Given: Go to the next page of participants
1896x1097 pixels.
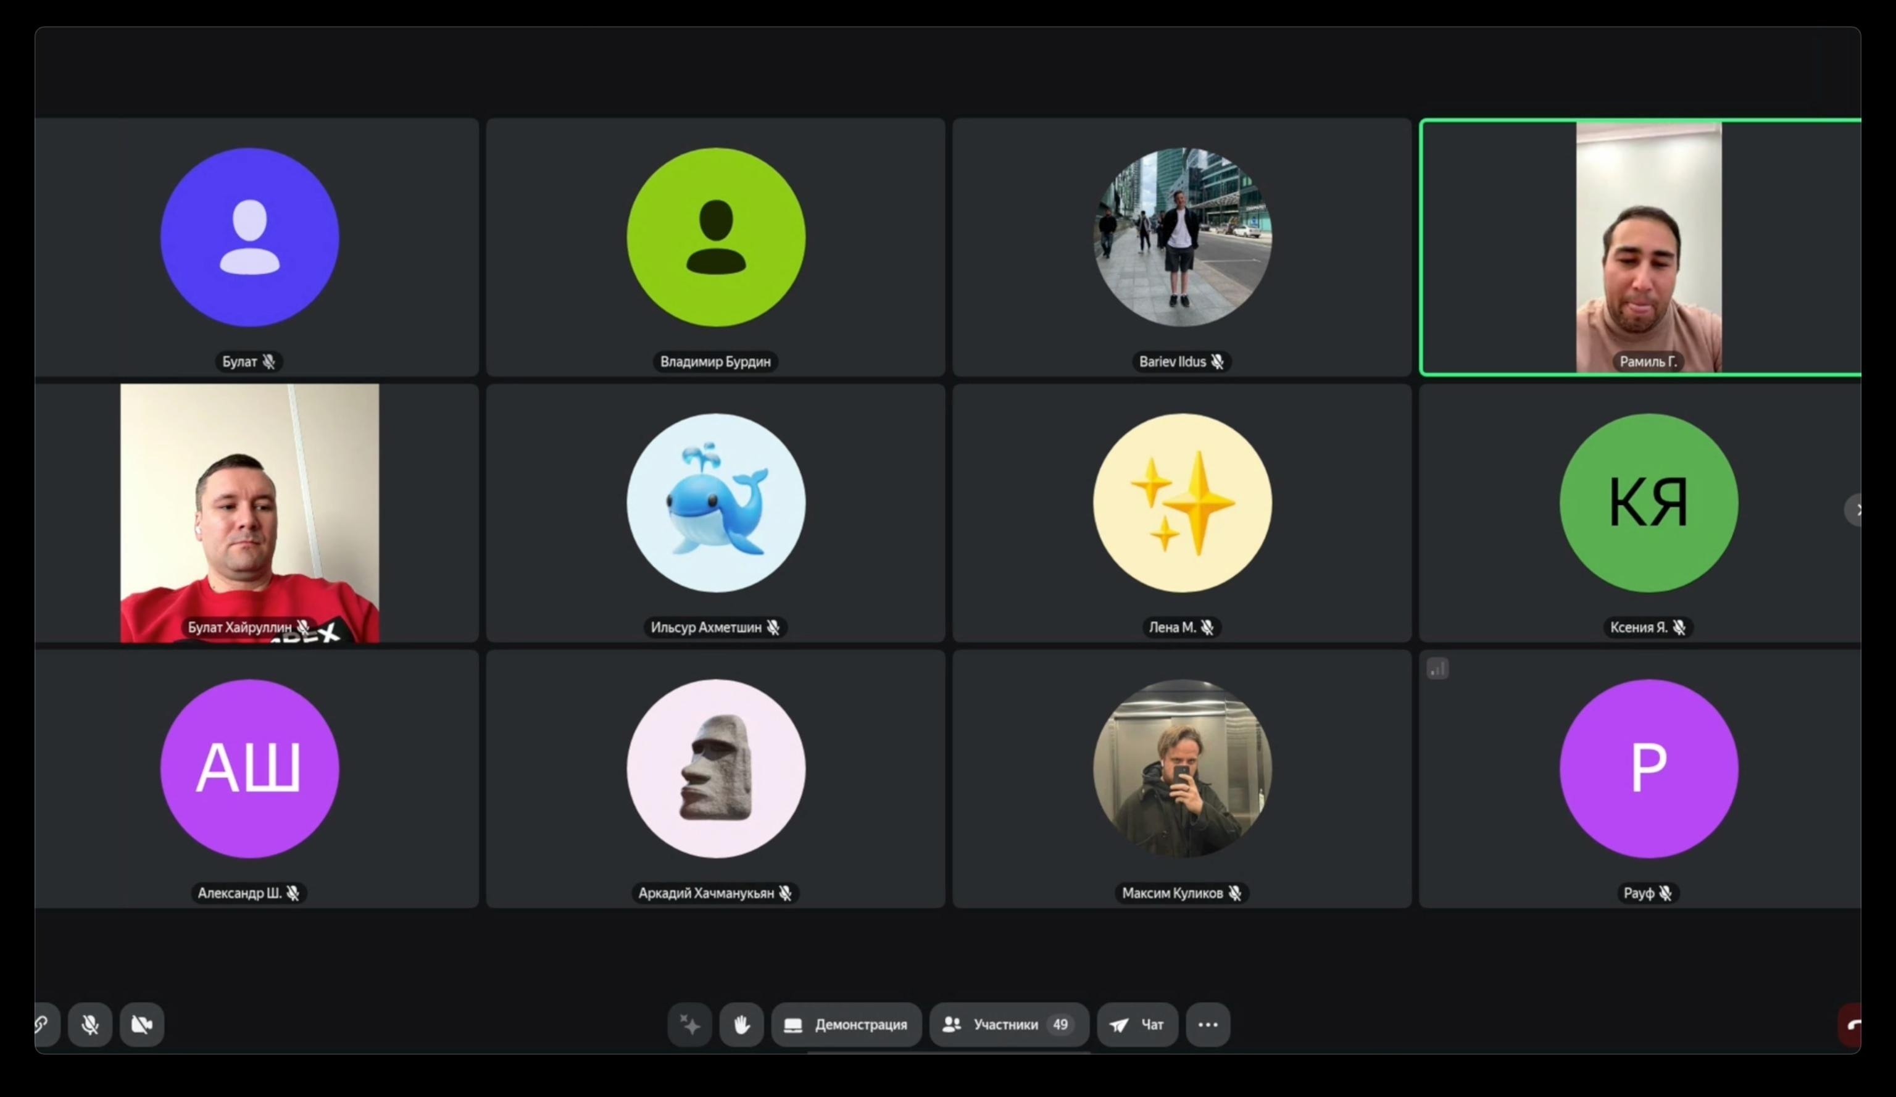Looking at the screenshot, I should click(x=1855, y=510).
